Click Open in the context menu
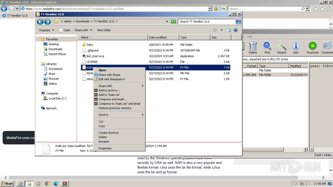Screen dimensions: 333x187 (x=102, y=70)
